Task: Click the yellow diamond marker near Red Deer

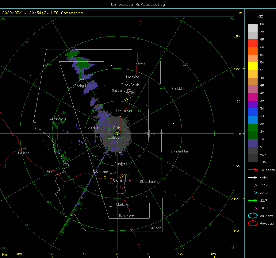Action: pos(126,100)
